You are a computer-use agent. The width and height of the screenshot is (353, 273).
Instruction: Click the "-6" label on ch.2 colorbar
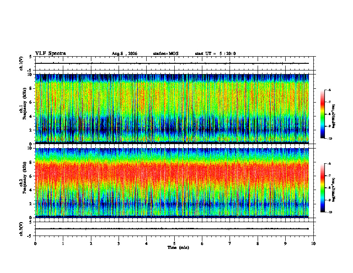click(x=329, y=164)
